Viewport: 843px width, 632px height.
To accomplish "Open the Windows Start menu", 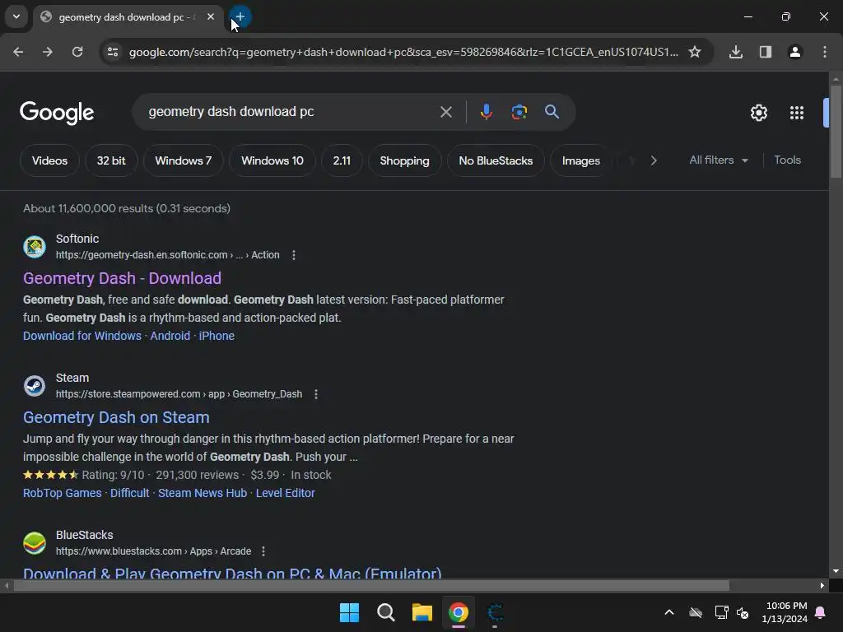I will pos(349,612).
